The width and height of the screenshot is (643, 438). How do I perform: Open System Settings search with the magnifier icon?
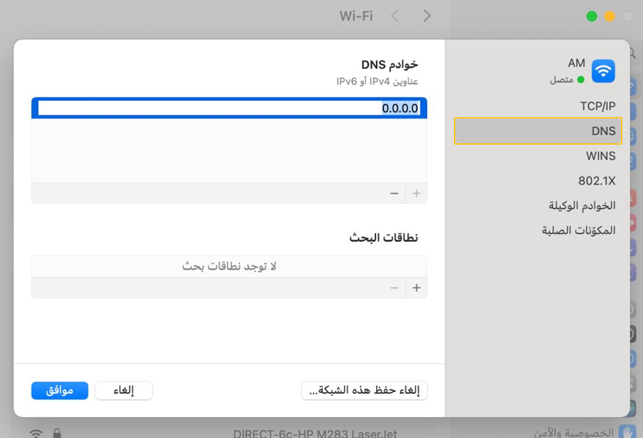[x=634, y=54]
